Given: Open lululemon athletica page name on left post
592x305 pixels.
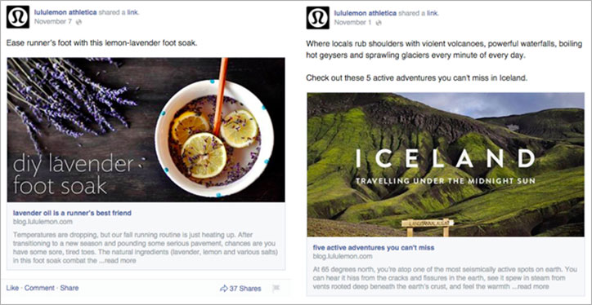Looking at the screenshot, I should pos(65,12).
